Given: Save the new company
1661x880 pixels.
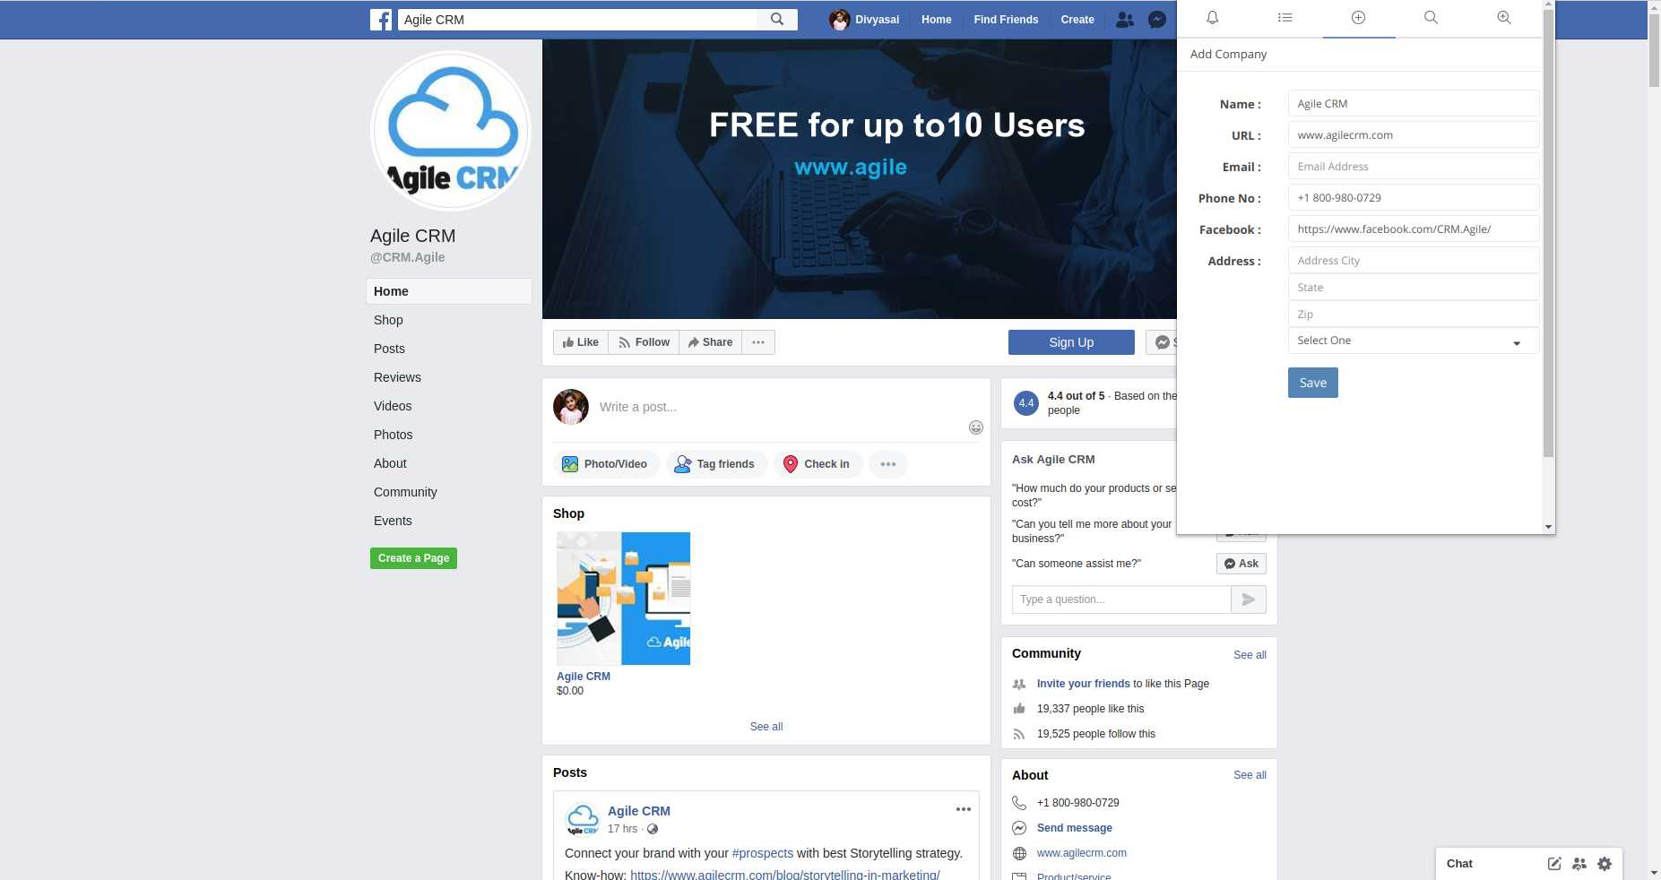Looking at the screenshot, I should click(1313, 383).
